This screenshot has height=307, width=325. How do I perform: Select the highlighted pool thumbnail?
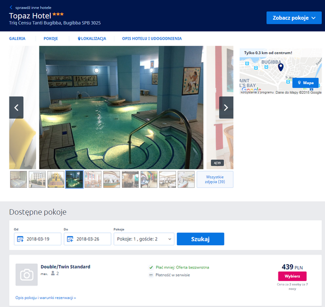(74, 179)
